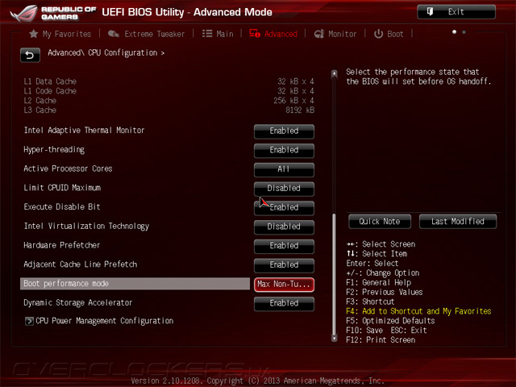Toggle Limit CPUID Maximum setting
This screenshot has height=387, width=516.
[x=284, y=188]
